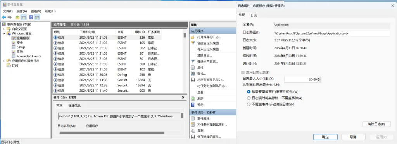Screen dimensions: 397x144
Task: Switch to the 订阅 tab in the log properties dialog
Action: click(x=254, y=15)
